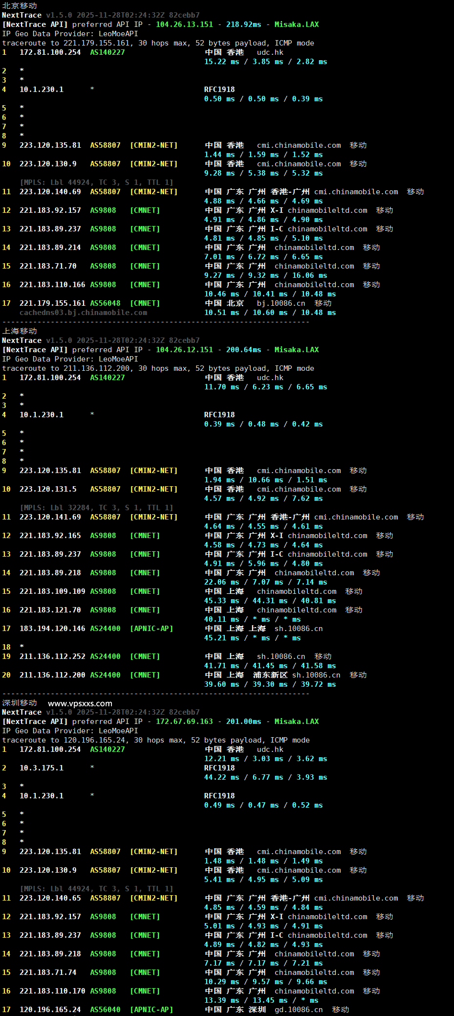Click the MPLS label 32284 line
This screenshot has width=454, height=1016.
[x=96, y=508]
